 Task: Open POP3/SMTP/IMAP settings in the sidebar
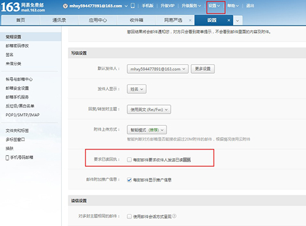click(23, 115)
